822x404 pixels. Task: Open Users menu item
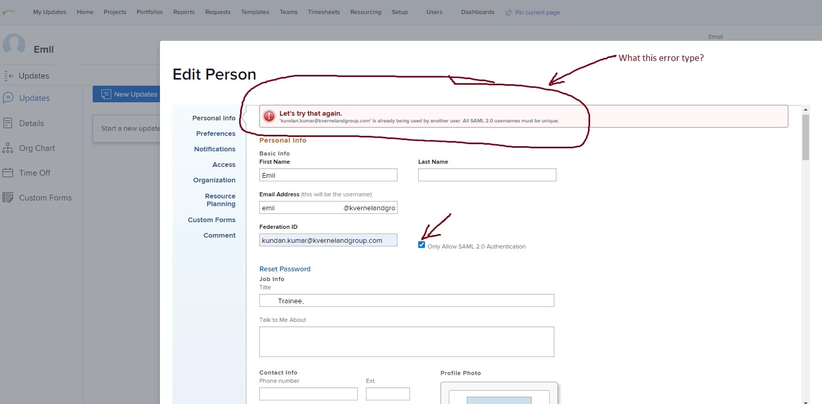tap(434, 12)
